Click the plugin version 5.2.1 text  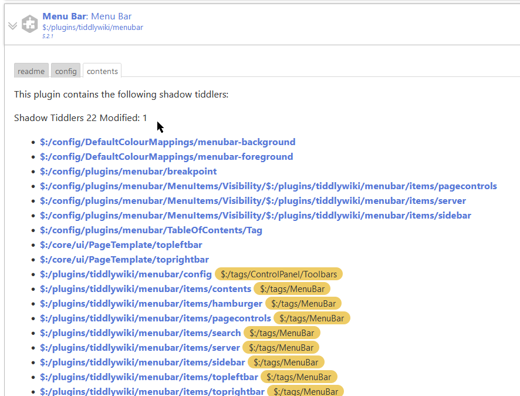point(48,36)
